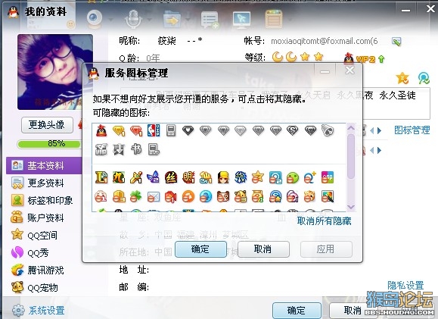Open 图标管理 link
Screen dimensions: 438x319
(412, 130)
